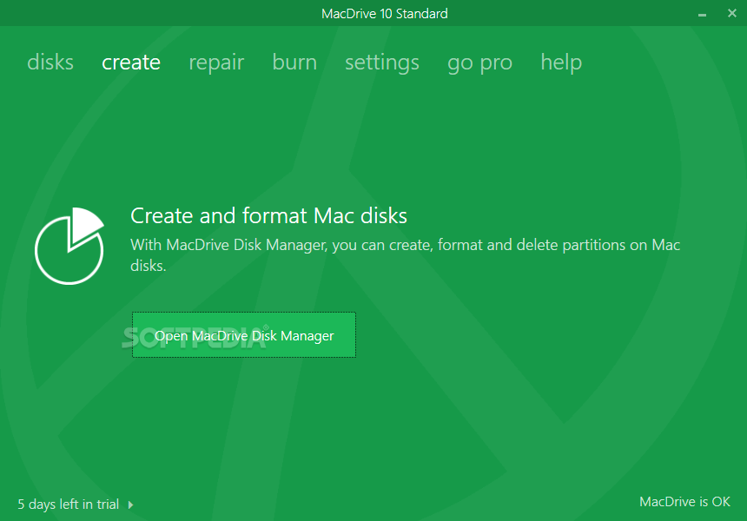Open the settings tab

click(x=382, y=63)
